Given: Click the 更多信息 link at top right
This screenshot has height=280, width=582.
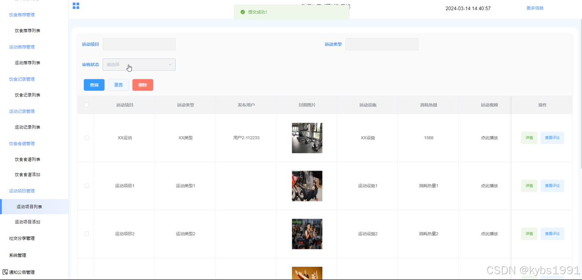Looking at the screenshot, I should (535, 8).
